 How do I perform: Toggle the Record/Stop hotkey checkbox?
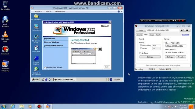tap(141, 45)
